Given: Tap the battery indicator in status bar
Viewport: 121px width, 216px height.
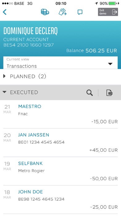Looking at the screenshot, I should [x=112, y=3].
